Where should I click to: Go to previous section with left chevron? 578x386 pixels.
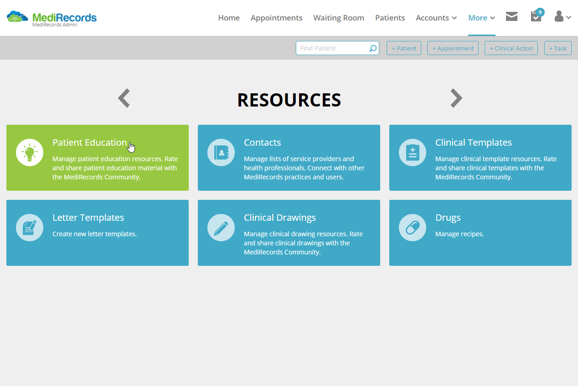124,98
